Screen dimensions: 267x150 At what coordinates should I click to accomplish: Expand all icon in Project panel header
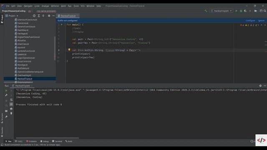(x=39, y=16)
